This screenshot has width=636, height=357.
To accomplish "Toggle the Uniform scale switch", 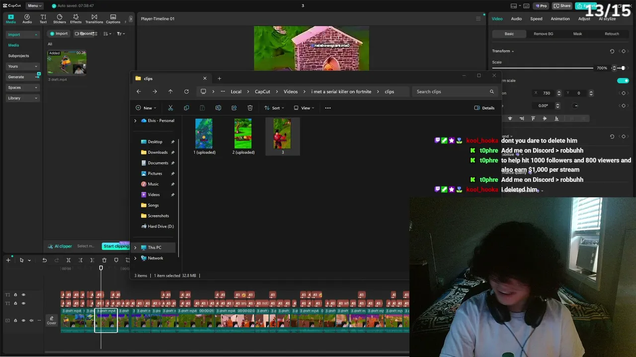I will [x=623, y=80].
